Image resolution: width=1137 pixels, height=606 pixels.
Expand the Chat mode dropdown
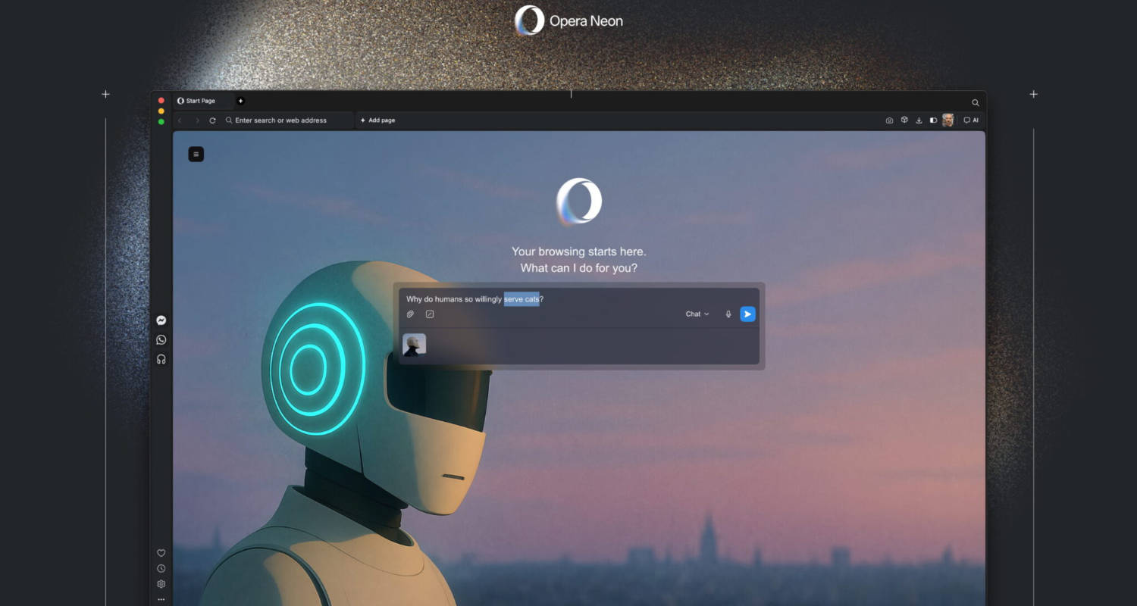[x=697, y=314]
